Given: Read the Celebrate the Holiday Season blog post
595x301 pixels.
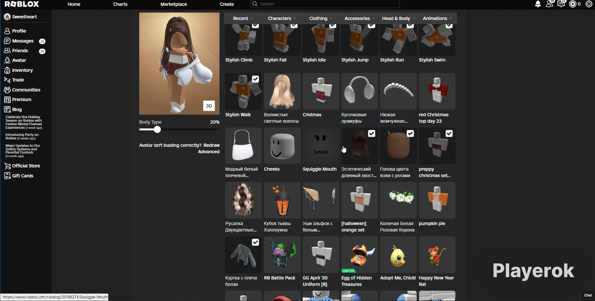Looking at the screenshot, I should coord(24,122).
